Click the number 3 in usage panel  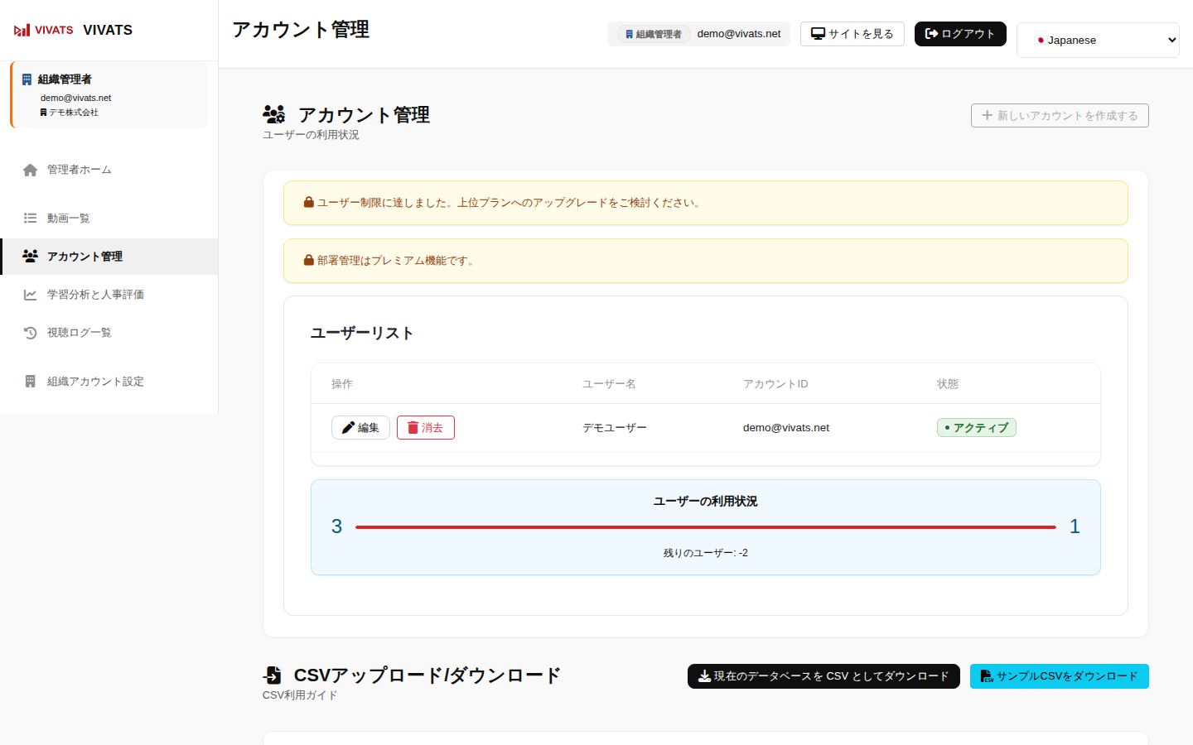click(x=336, y=526)
